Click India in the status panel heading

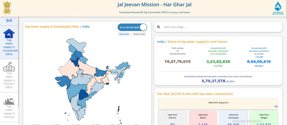click(x=161, y=41)
